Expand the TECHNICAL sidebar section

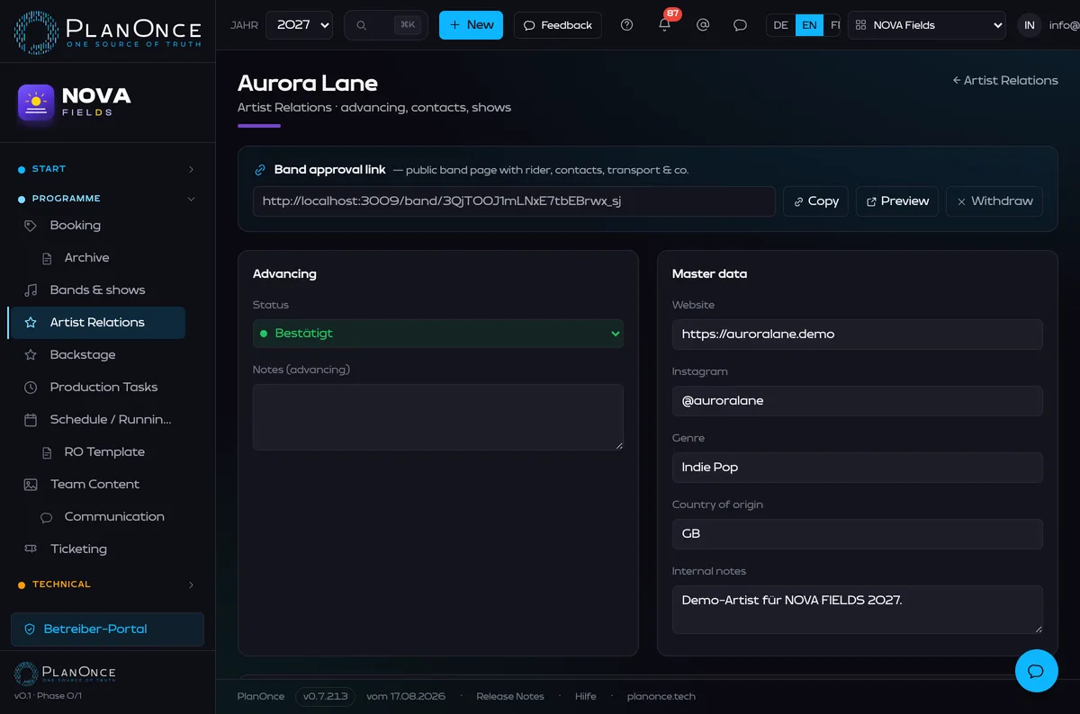[x=108, y=585]
